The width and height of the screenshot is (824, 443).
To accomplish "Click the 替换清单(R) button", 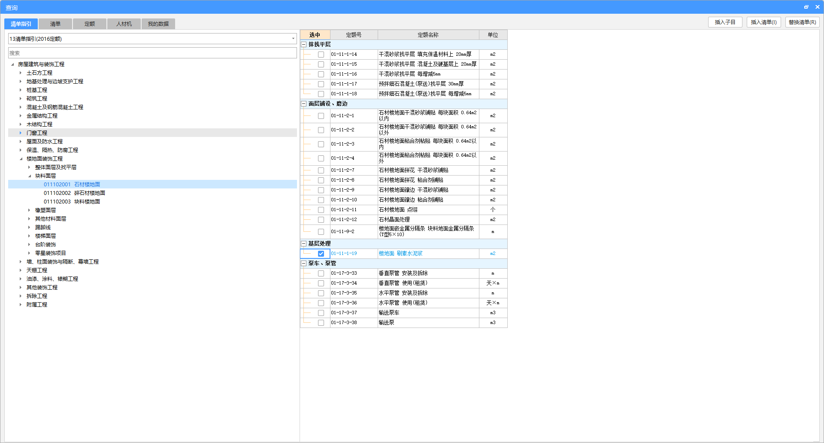I will click(x=803, y=22).
